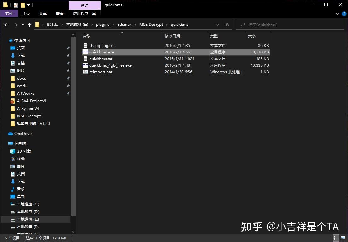
Task: Navigate to MSE Decrypt via the breadcrumb
Action: pyautogui.click(x=151, y=25)
